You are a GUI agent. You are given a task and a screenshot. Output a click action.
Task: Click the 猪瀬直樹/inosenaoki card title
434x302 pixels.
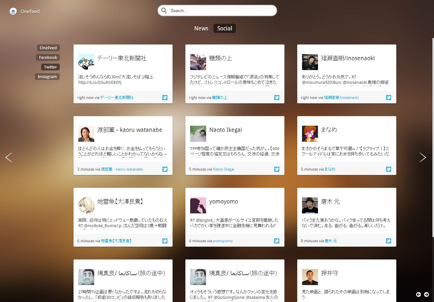[x=348, y=58]
